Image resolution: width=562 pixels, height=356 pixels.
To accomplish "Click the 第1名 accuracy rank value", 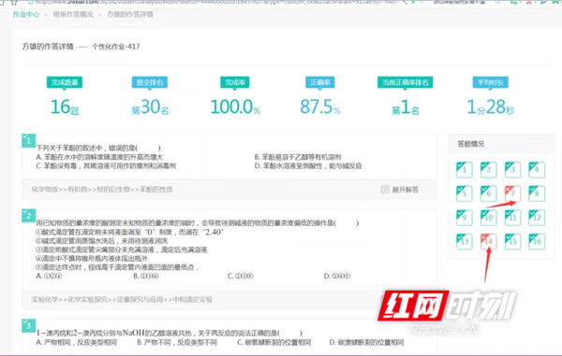I will tap(406, 107).
